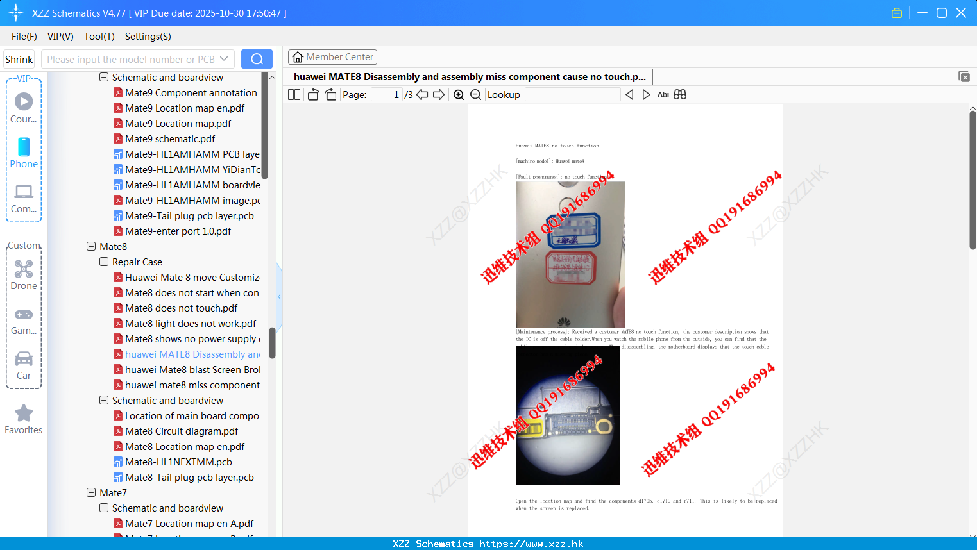Collapse the left tree panel handle

(x=279, y=296)
